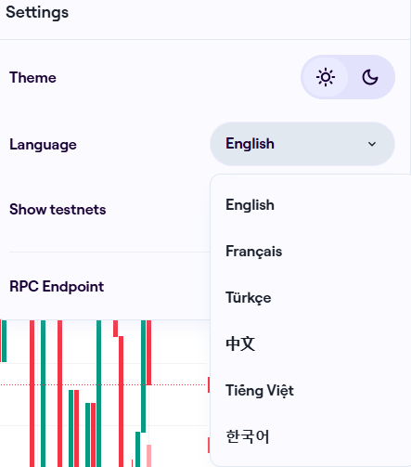
Task: Pick 中文 from the language options
Action: click(x=240, y=344)
